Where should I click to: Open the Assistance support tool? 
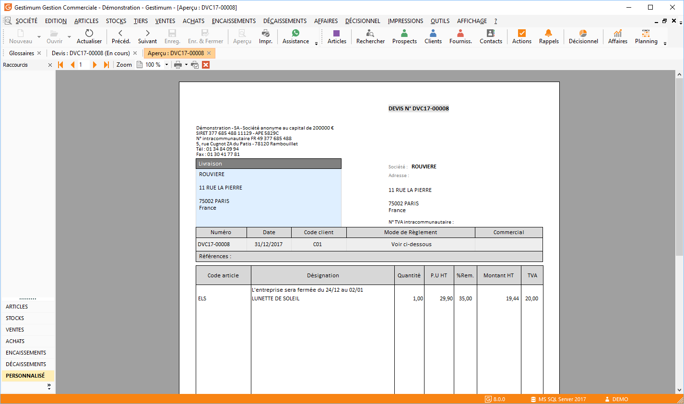(x=295, y=36)
